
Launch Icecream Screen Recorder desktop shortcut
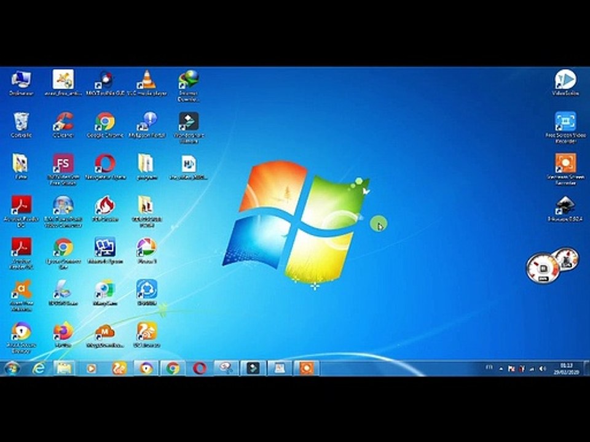[565, 169]
